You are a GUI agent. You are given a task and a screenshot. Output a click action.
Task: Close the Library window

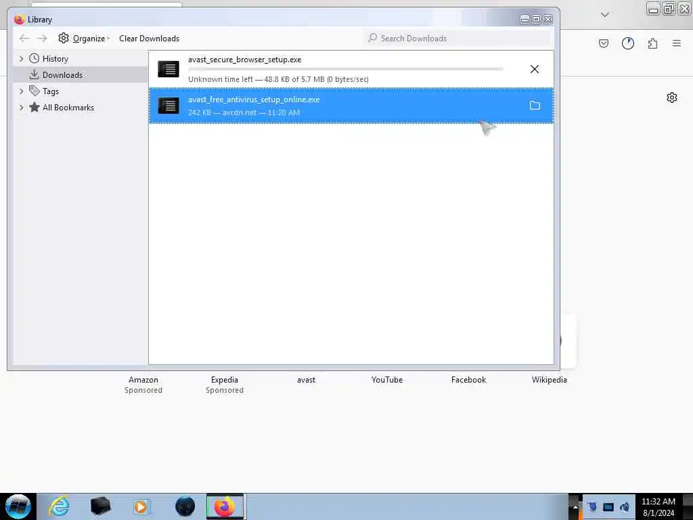(548, 19)
